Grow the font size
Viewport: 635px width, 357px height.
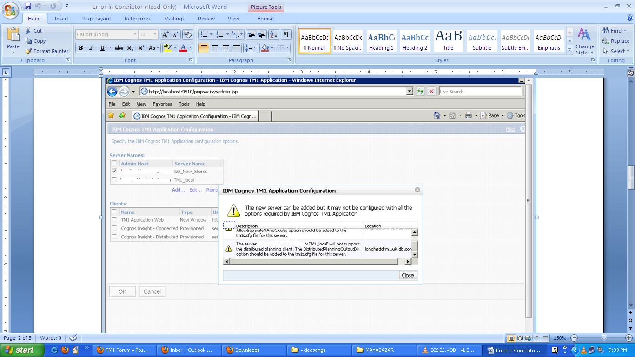[165, 34]
